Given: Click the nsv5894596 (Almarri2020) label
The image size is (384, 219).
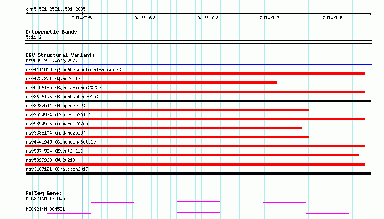Looking at the screenshot, I should pos(57,124).
